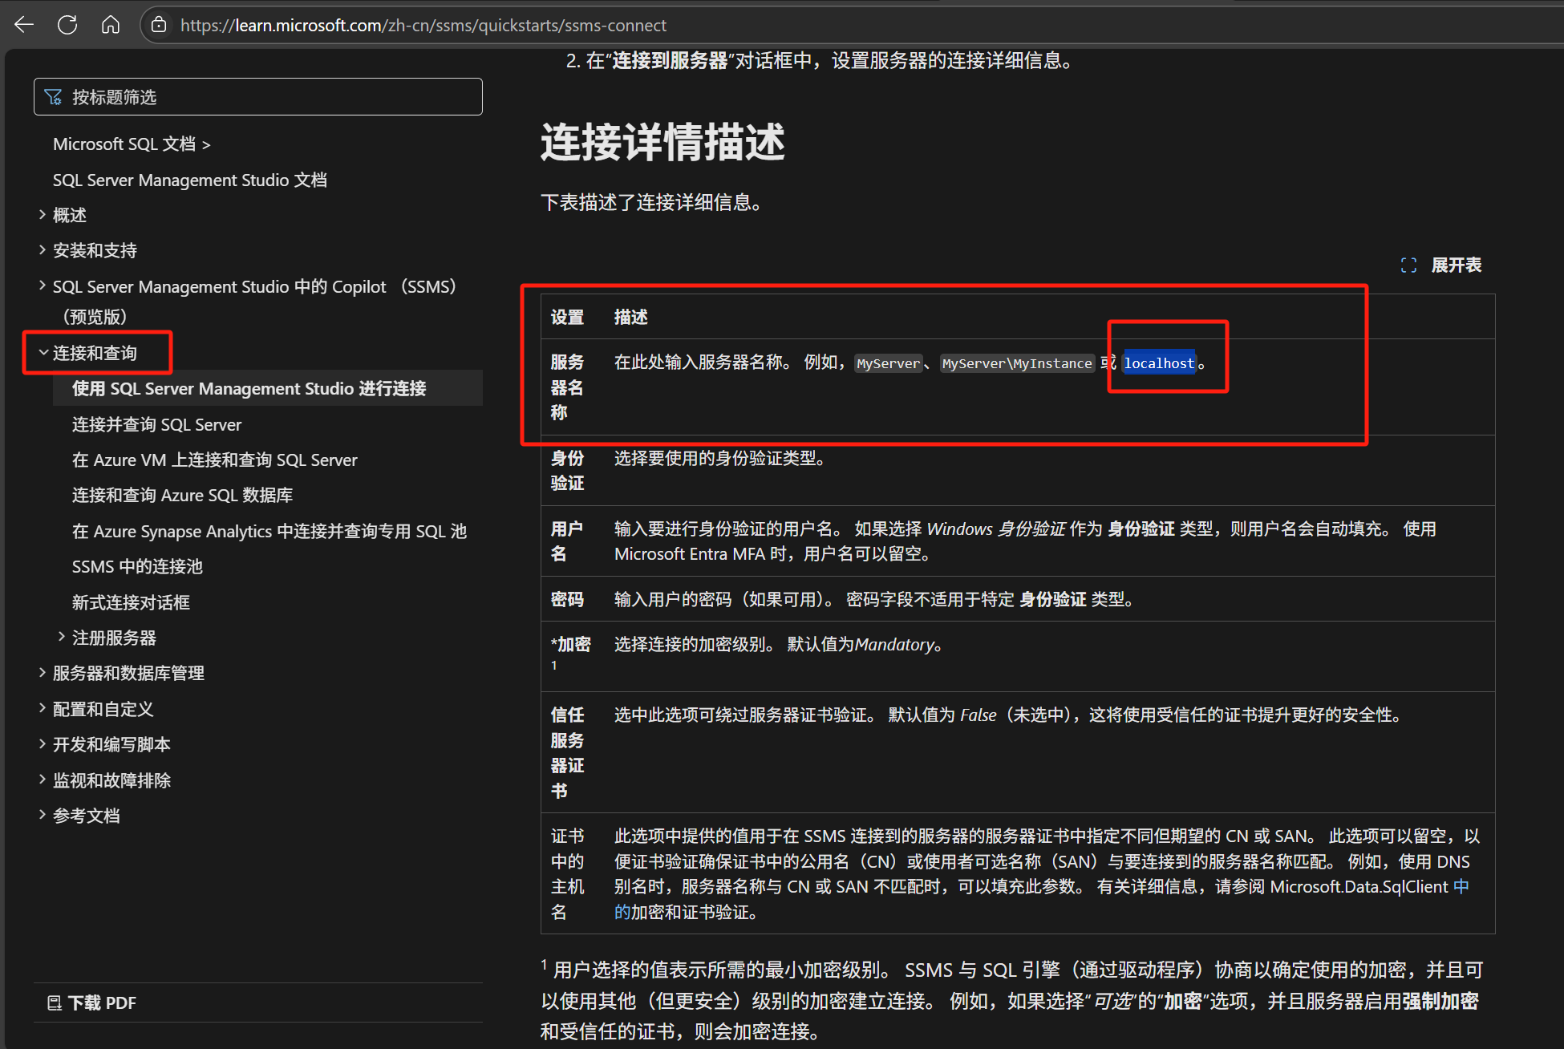Open the Microsoft SQL 文档 breadcrumb link
The height and width of the screenshot is (1049, 1564).
click(x=124, y=144)
